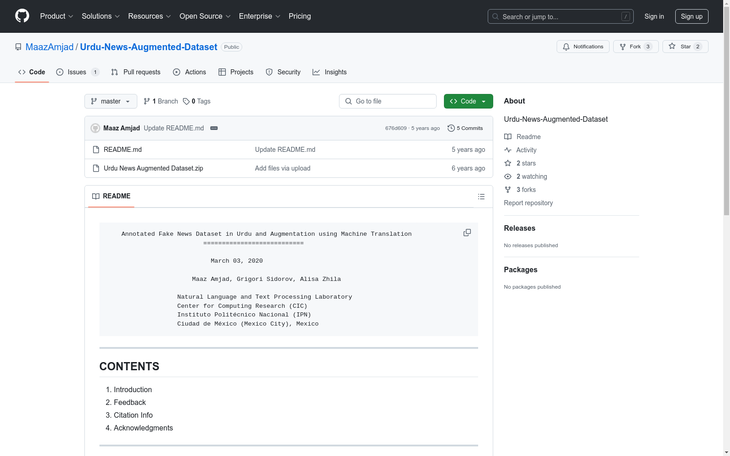Screen dimensions: 730x456
Task: Open the README.md file icon
Action: pyautogui.click(x=96, y=150)
